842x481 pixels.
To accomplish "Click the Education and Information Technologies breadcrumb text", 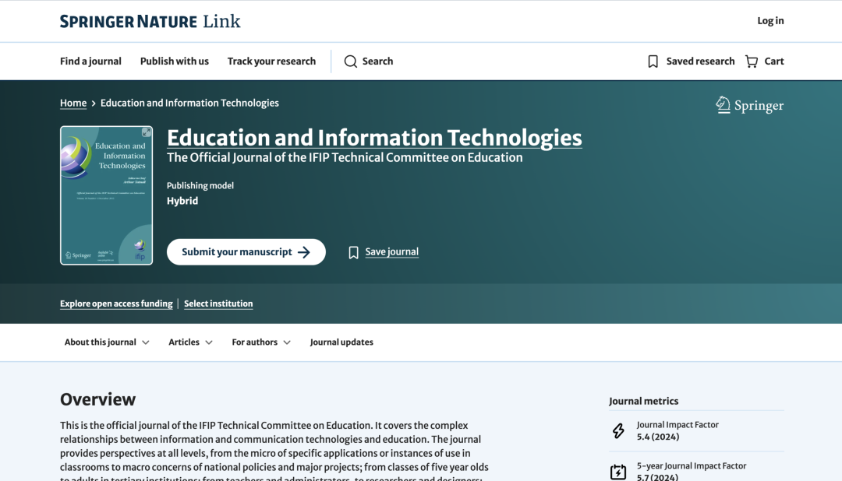I will pyautogui.click(x=189, y=103).
